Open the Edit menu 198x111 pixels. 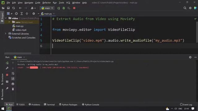pyautogui.click(x=14, y=3)
